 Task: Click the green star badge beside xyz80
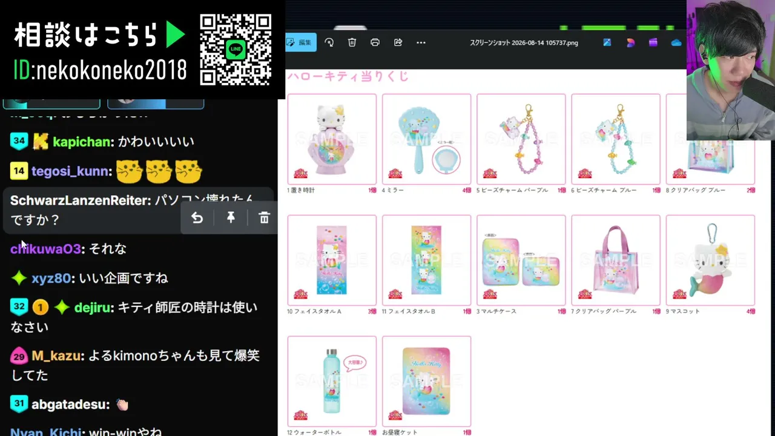(19, 278)
